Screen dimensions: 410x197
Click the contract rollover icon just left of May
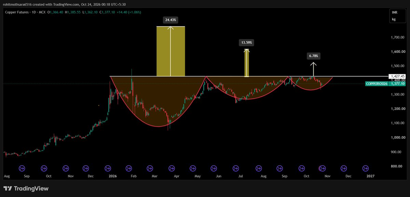(193, 168)
